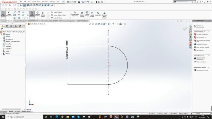The height and width of the screenshot is (119, 212).
Task: Open the DimXpertManager tab
Action: (16, 26)
